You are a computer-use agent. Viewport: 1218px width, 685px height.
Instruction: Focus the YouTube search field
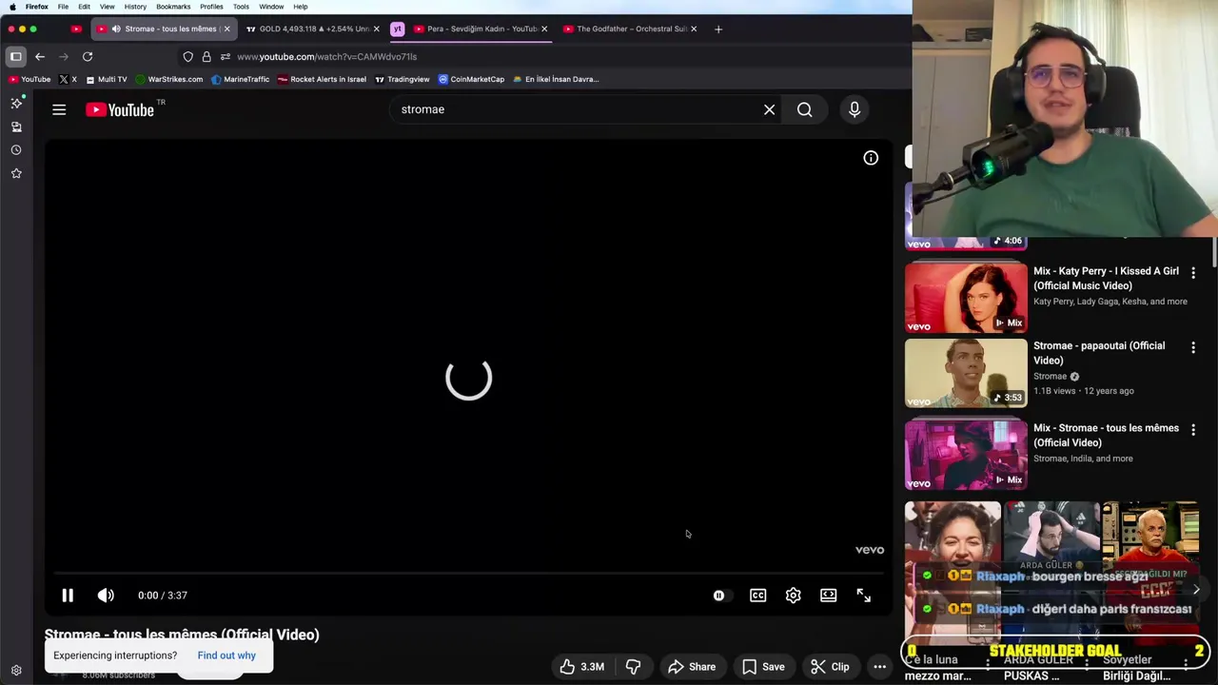pos(576,109)
